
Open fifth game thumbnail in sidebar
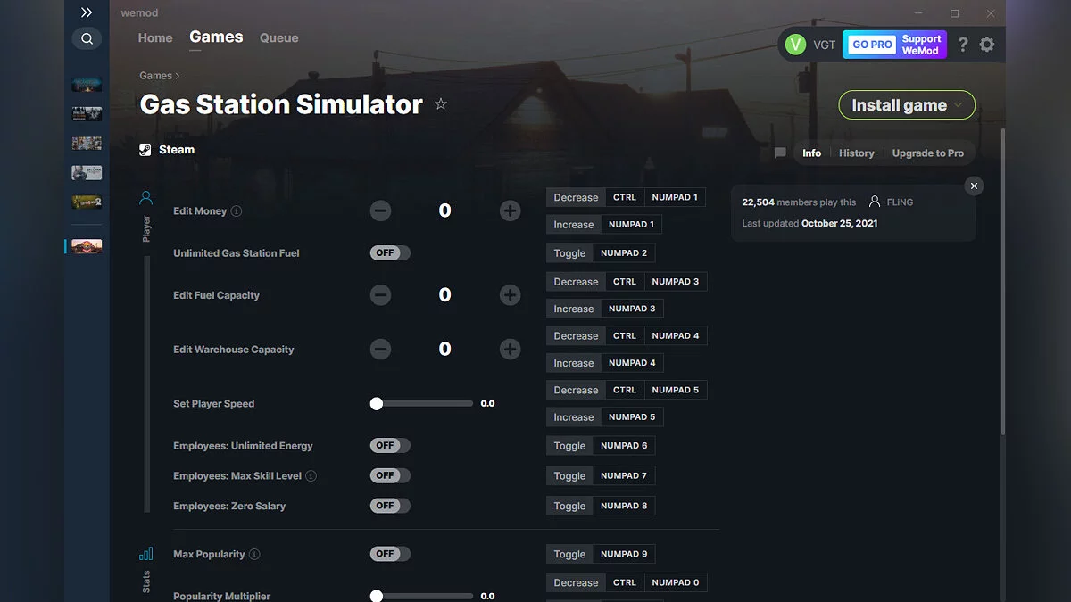[x=87, y=202]
